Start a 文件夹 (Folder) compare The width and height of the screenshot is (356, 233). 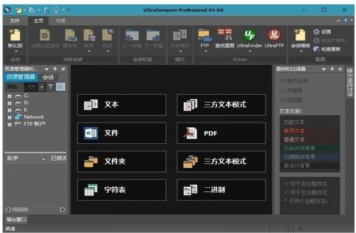point(122,161)
